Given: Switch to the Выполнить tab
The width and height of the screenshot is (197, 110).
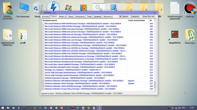Looking at the screenshot, I should pos(107,16).
